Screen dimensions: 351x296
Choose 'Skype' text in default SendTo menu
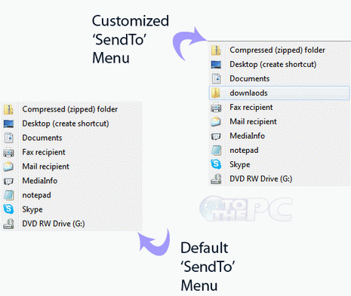tap(32, 209)
